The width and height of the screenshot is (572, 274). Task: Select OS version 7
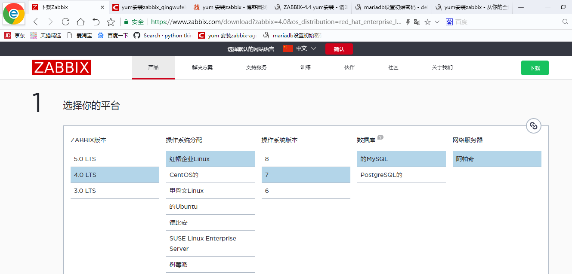point(306,175)
